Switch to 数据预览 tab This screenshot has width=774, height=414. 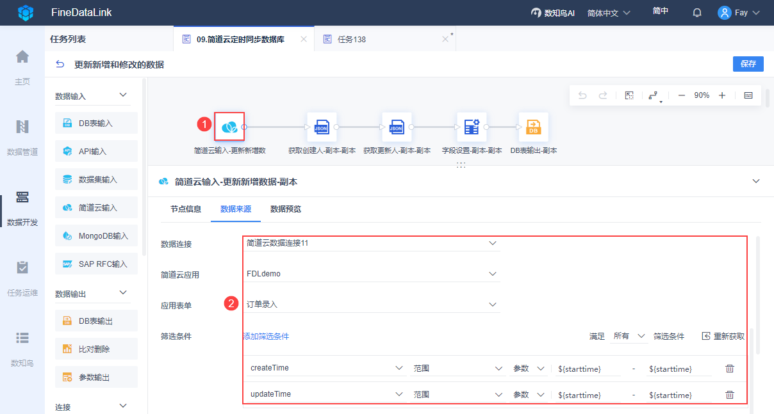[x=286, y=209]
